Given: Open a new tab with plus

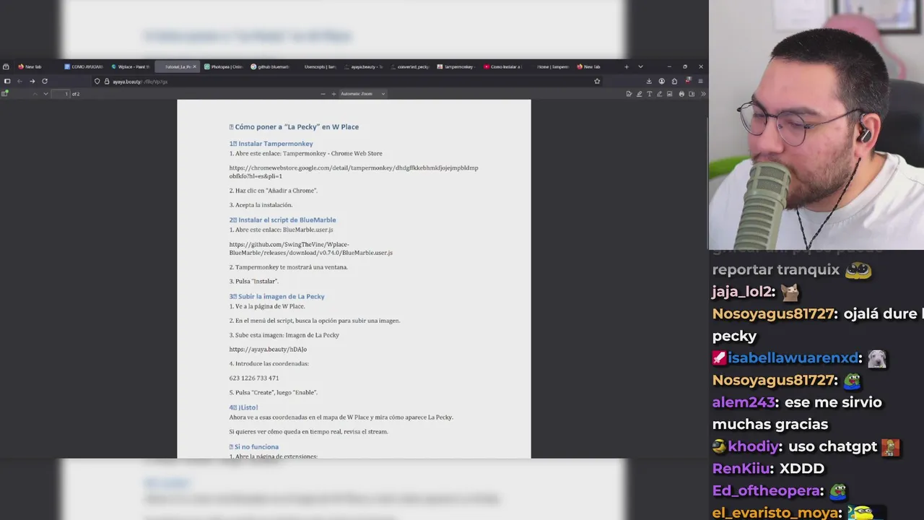Looking at the screenshot, I should 626,66.
